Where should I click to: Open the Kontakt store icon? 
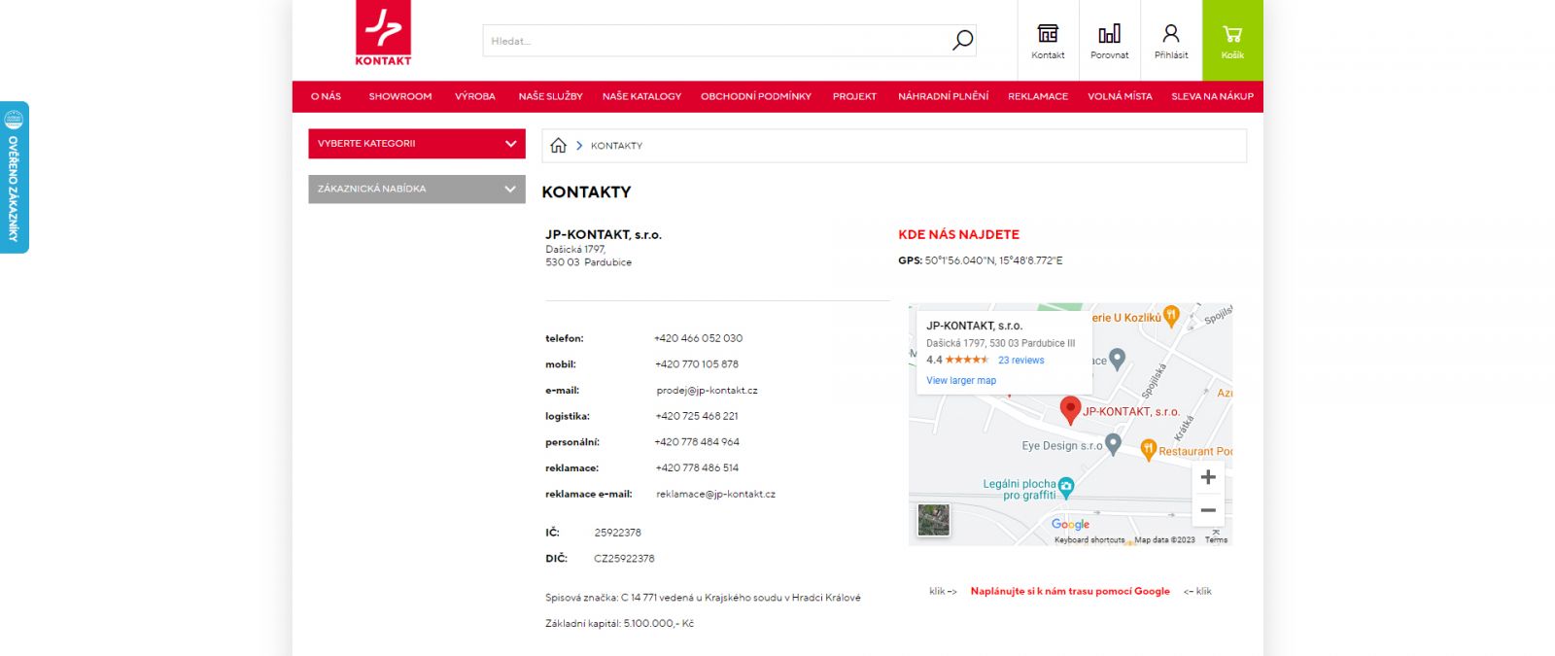tap(1047, 40)
